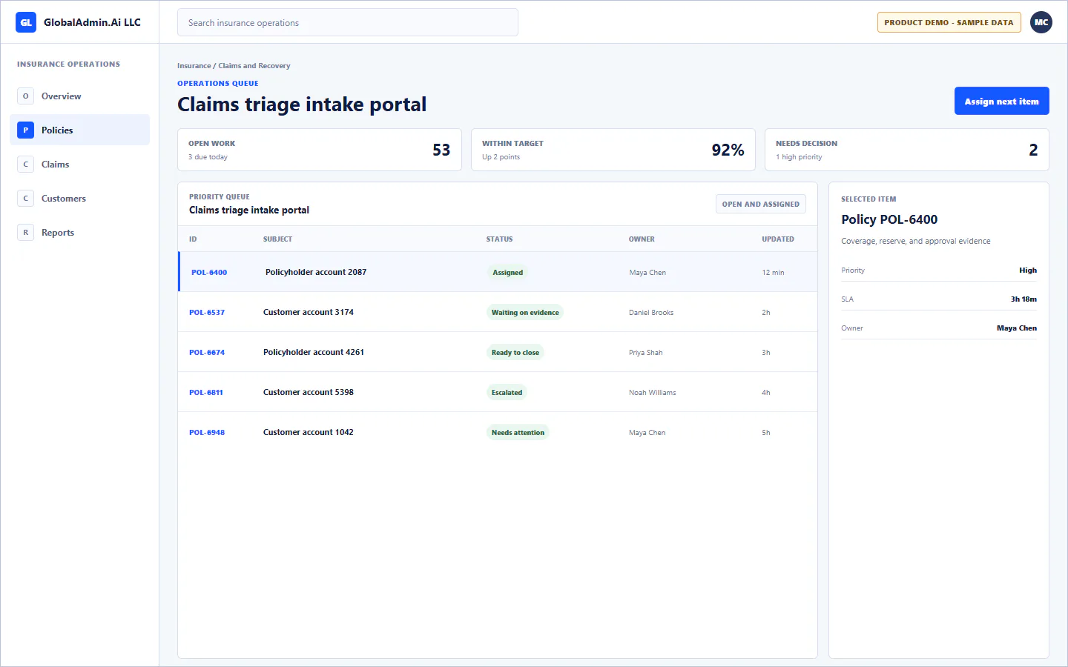Click the Open and Assigned filter button
The image size is (1068, 667).
[x=761, y=205]
